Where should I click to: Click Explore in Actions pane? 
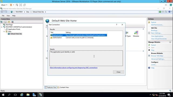(x=154, y=22)
